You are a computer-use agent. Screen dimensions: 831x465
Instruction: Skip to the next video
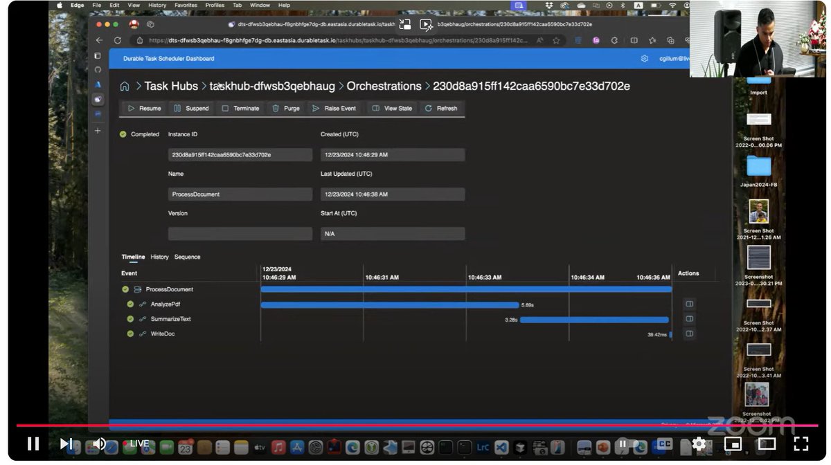coord(66,444)
